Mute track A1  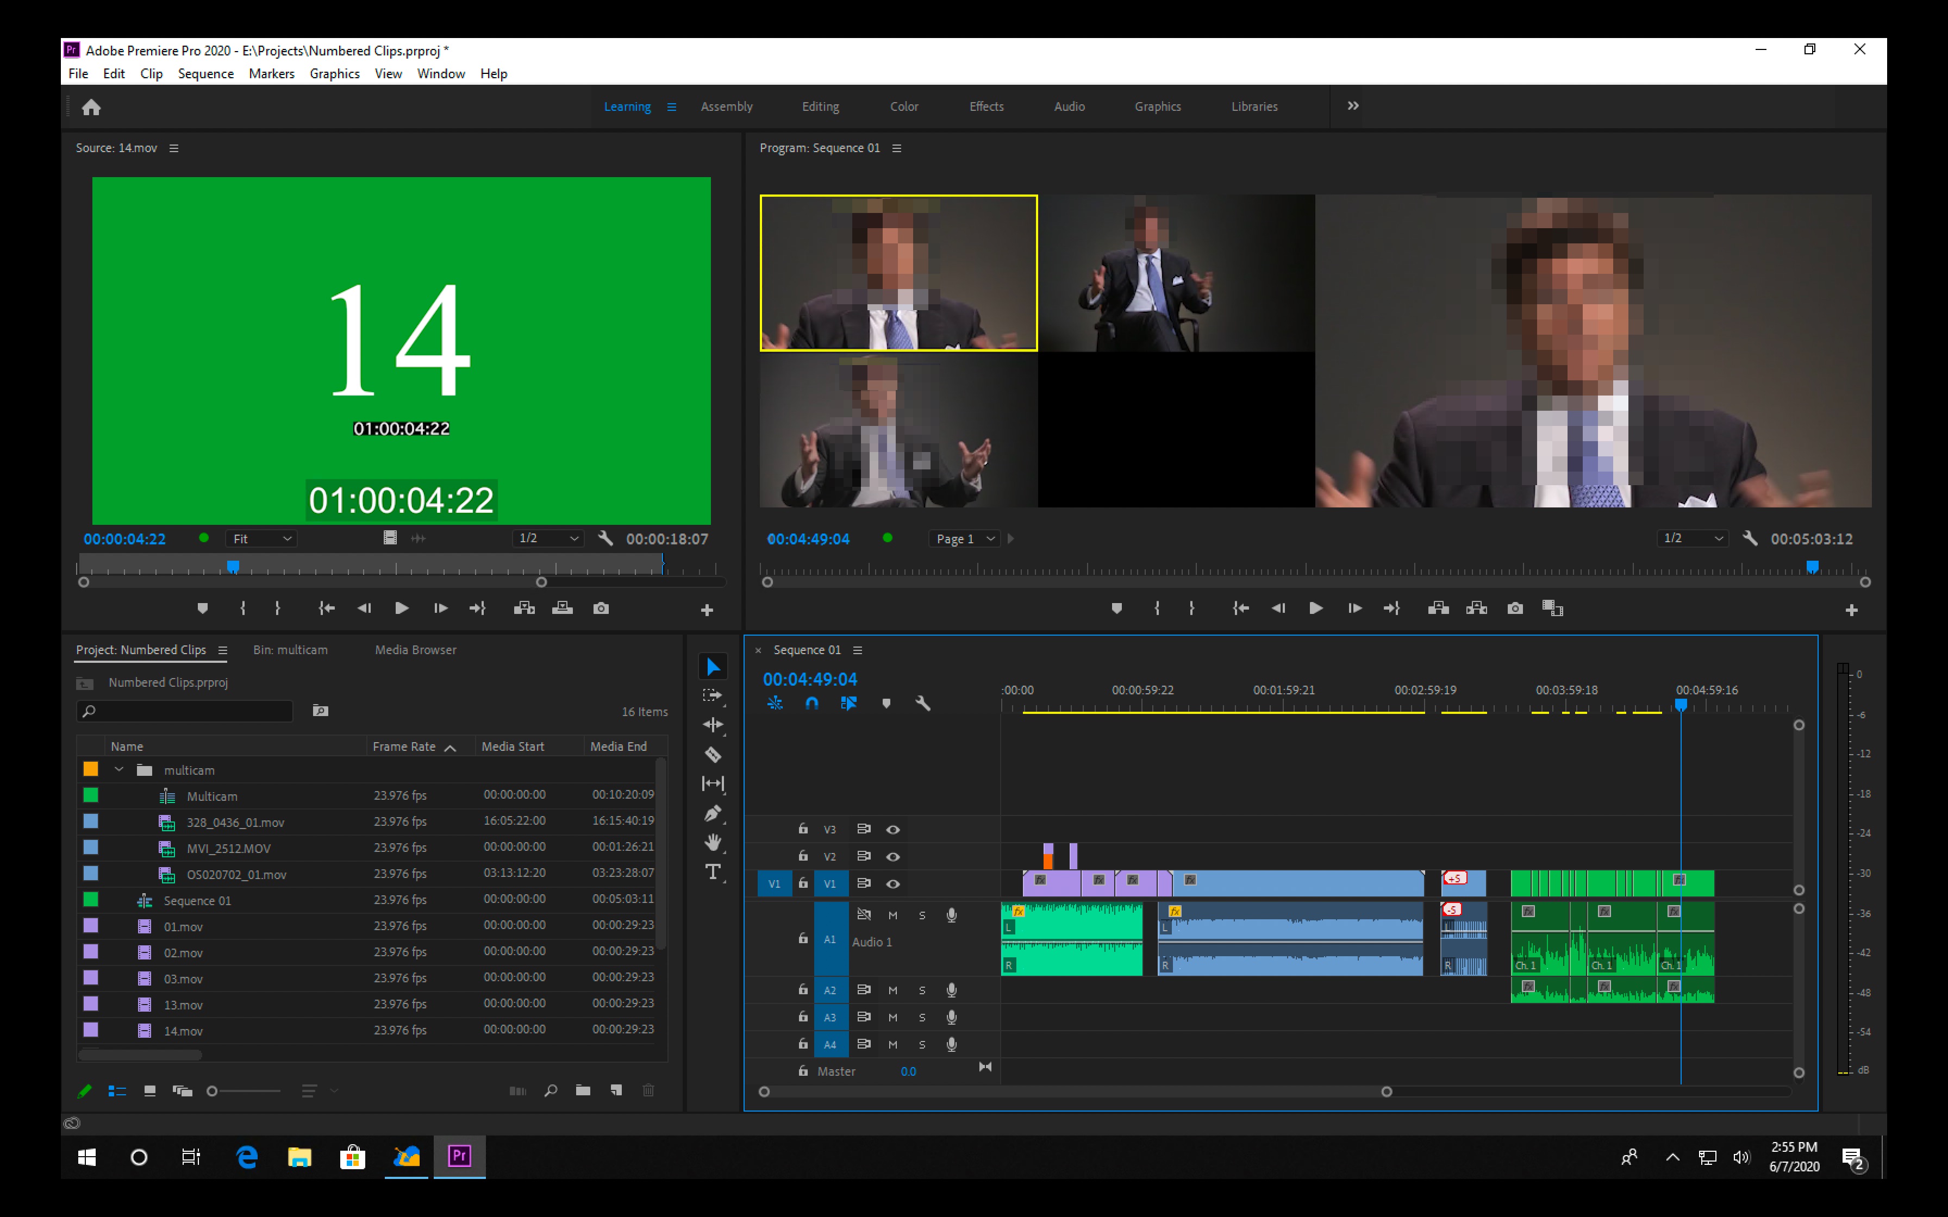892,915
